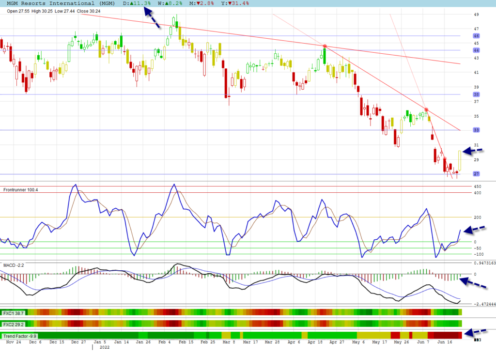Select the monthly change value M: 2.8%
This screenshot has width=496, height=356.
pos(201,3)
